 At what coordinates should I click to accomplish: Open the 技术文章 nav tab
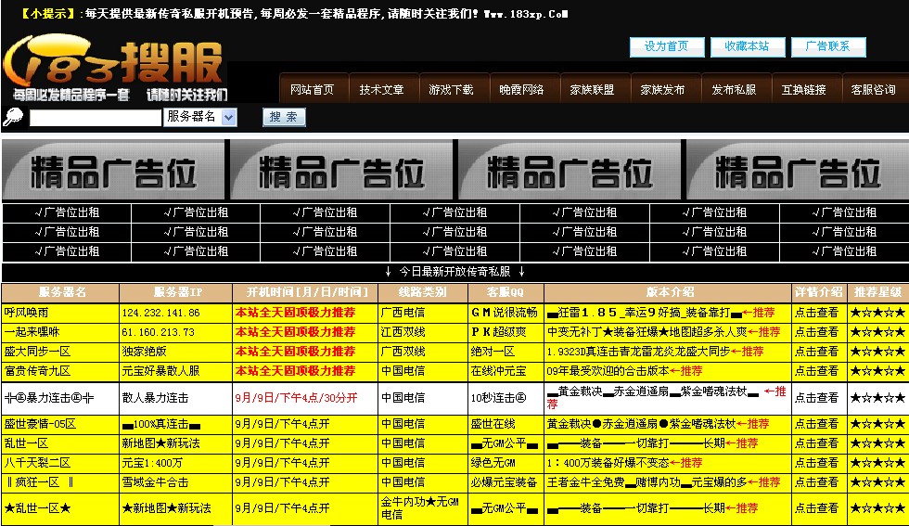pos(382,90)
